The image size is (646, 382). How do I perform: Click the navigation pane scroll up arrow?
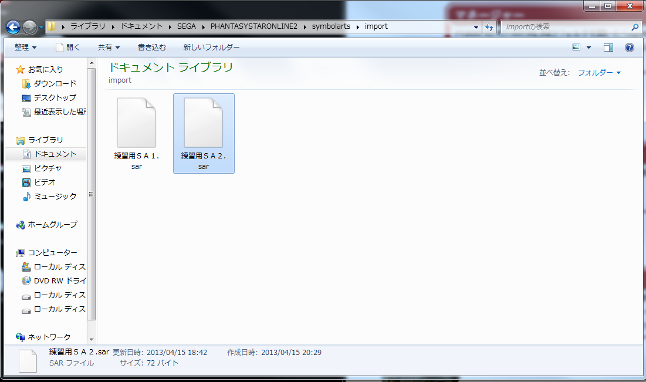click(92, 63)
